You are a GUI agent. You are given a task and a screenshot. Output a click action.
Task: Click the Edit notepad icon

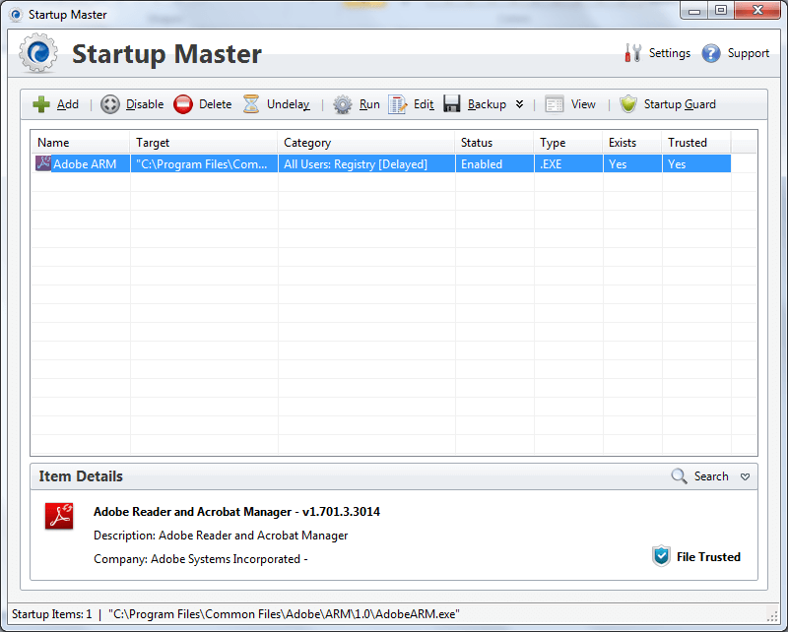pyautogui.click(x=397, y=104)
